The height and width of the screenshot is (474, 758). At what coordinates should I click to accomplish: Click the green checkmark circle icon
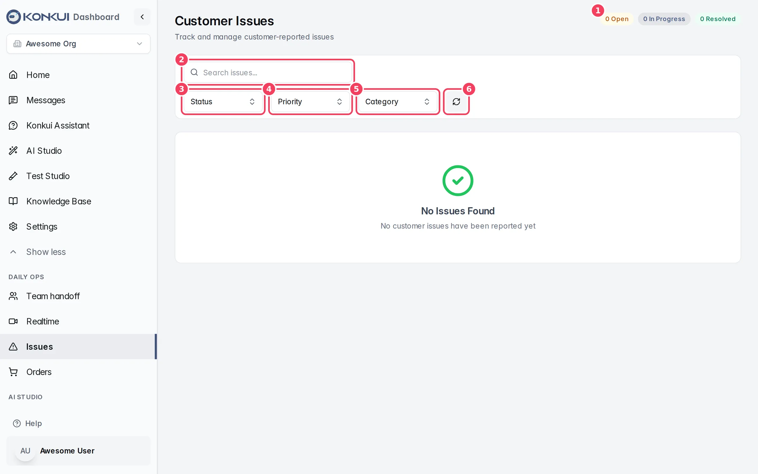click(x=458, y=181)
